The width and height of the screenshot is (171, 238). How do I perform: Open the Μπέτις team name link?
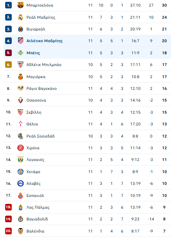33,53
